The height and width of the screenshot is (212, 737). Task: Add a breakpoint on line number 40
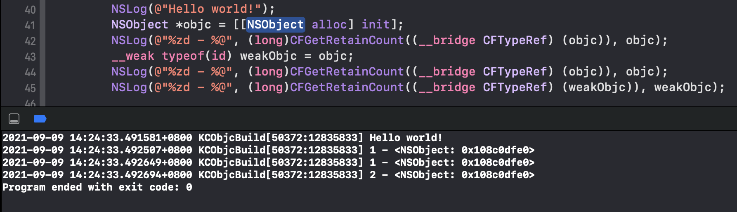[30, 9]
